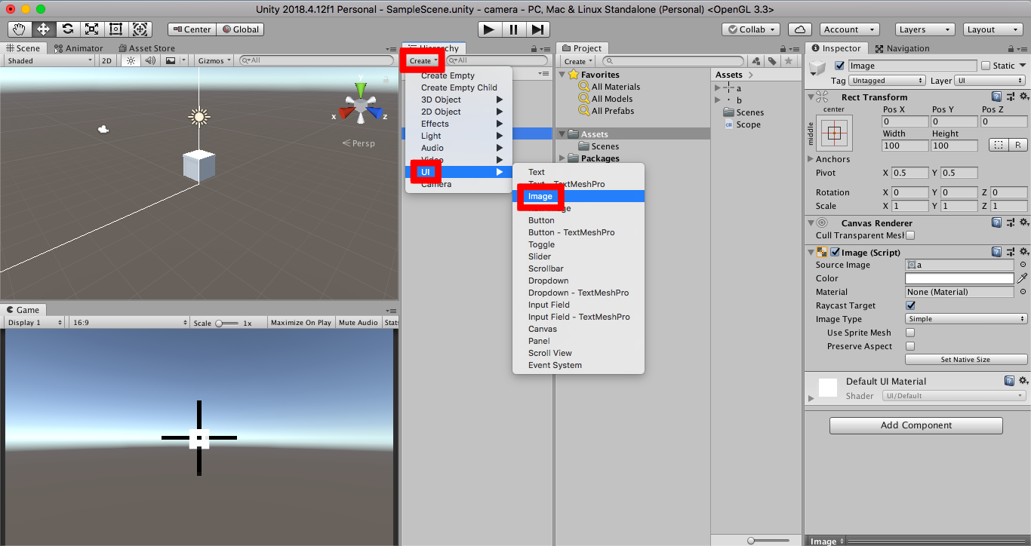Click the Add Component button
This screenshot has width=1031, height=546.
coord(916,425)
